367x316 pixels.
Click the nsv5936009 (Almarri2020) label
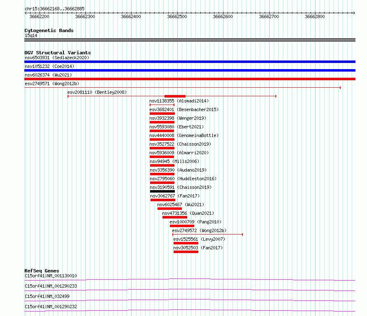pyautogui.click(x=179, y=153)
